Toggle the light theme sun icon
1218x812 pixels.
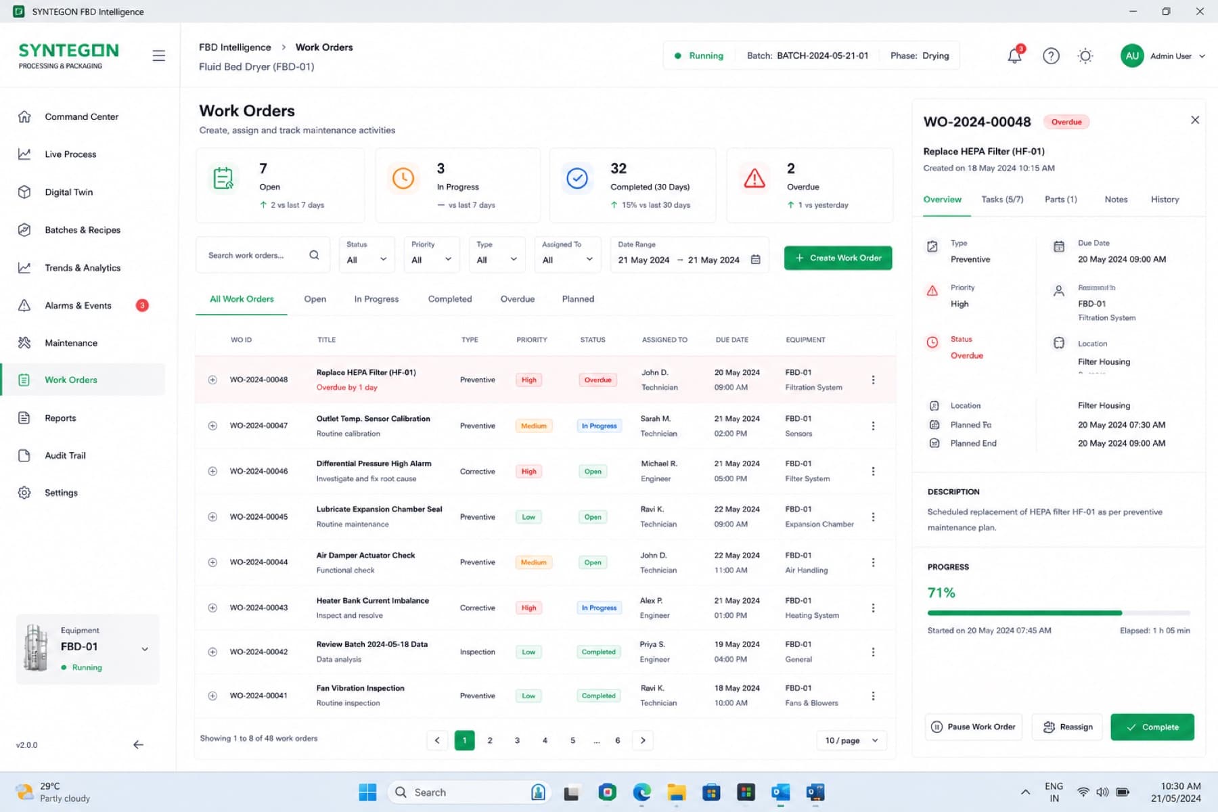click(1085, 56)
